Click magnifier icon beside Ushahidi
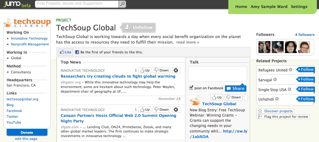Image resolution: width=319 pixels, height=142 pixels. (x=277, y=99)
